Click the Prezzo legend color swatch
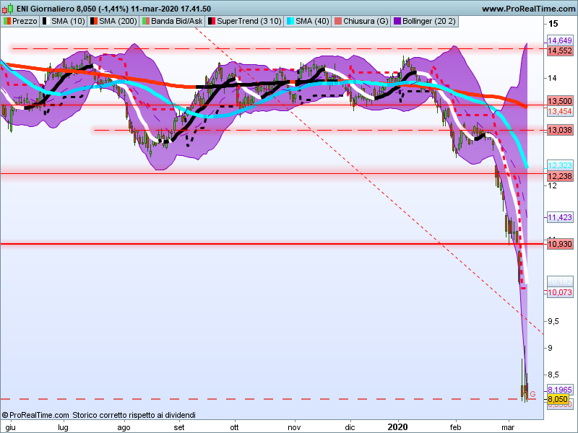Screen dimensions: 578x433 7,22
